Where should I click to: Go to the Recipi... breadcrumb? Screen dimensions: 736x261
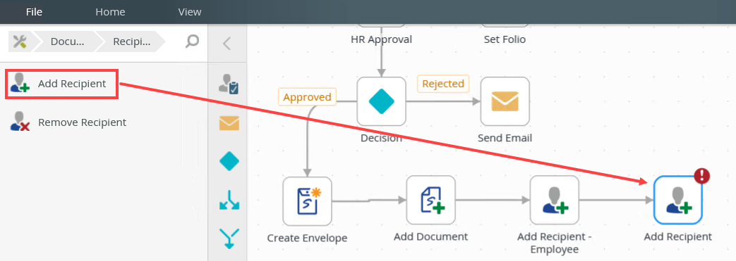[131, 42]
